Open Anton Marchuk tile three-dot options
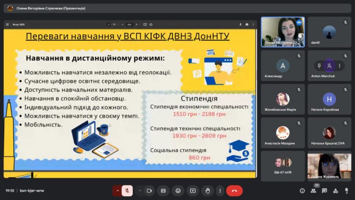The image size is (355, 200). [339, 66]
